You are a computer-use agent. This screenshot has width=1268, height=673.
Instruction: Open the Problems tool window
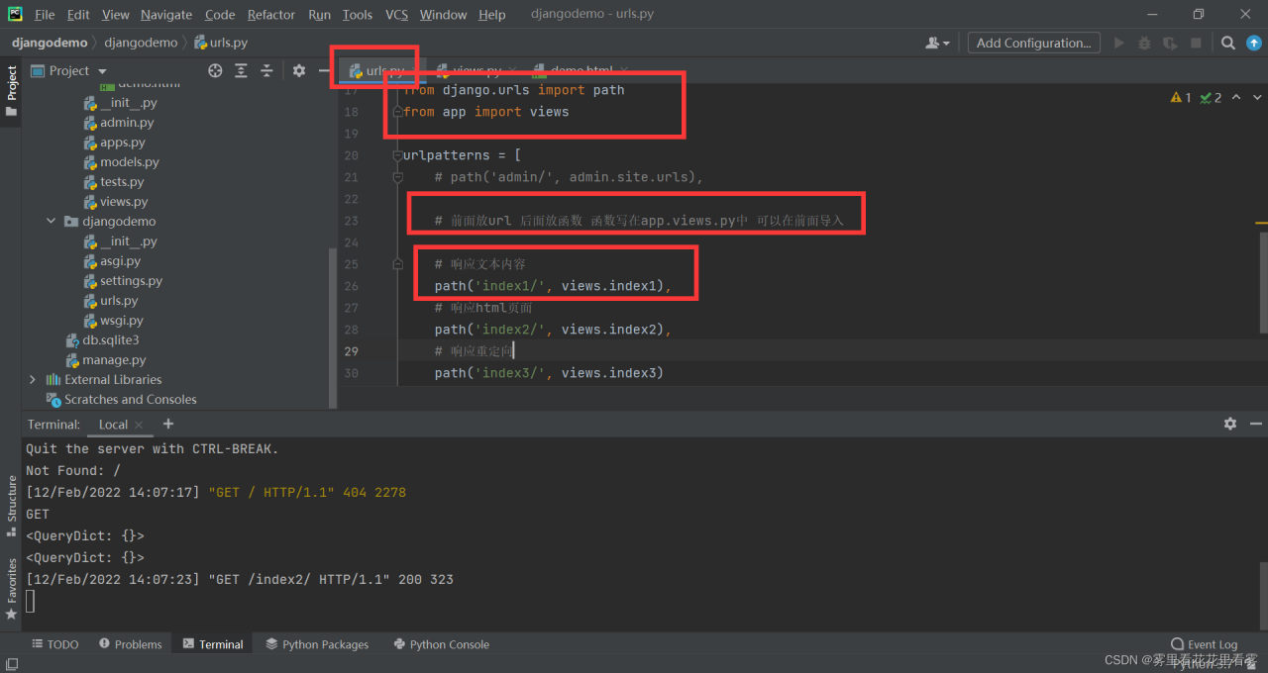(129, 644)
